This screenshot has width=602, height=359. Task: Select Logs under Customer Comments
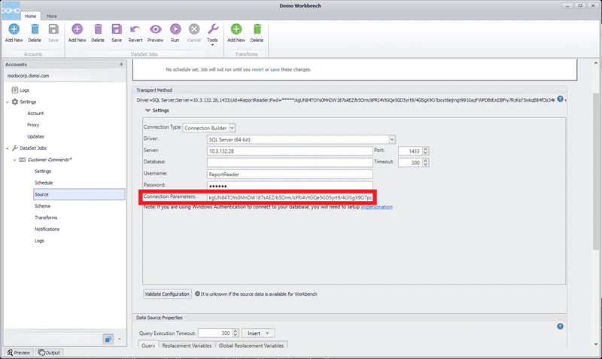click(39, 241)
